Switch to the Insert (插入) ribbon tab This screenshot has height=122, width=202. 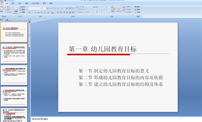(13, 3)
